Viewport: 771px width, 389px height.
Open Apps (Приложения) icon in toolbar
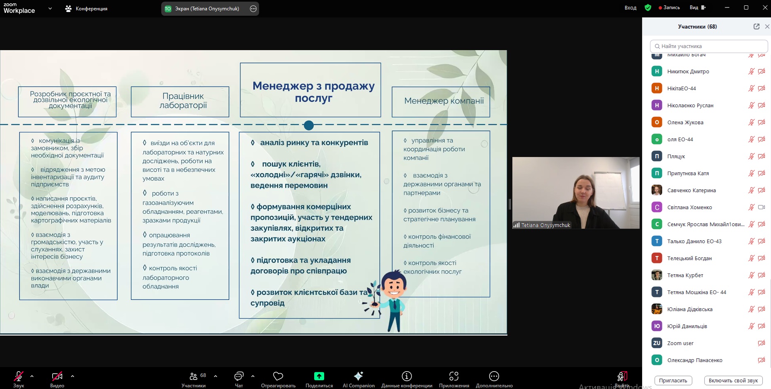click(x=454, y=376)
